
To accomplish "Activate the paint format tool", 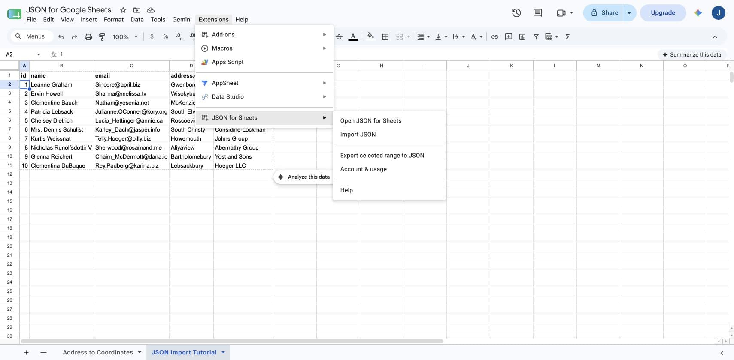I will [102, 37].
